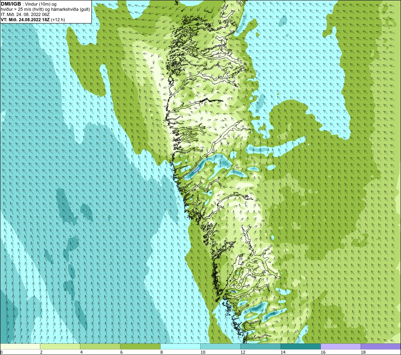Click the "(+12 h)" forecast offset text
This screenshot has height=355, width=401.
[x=58, y=20]
